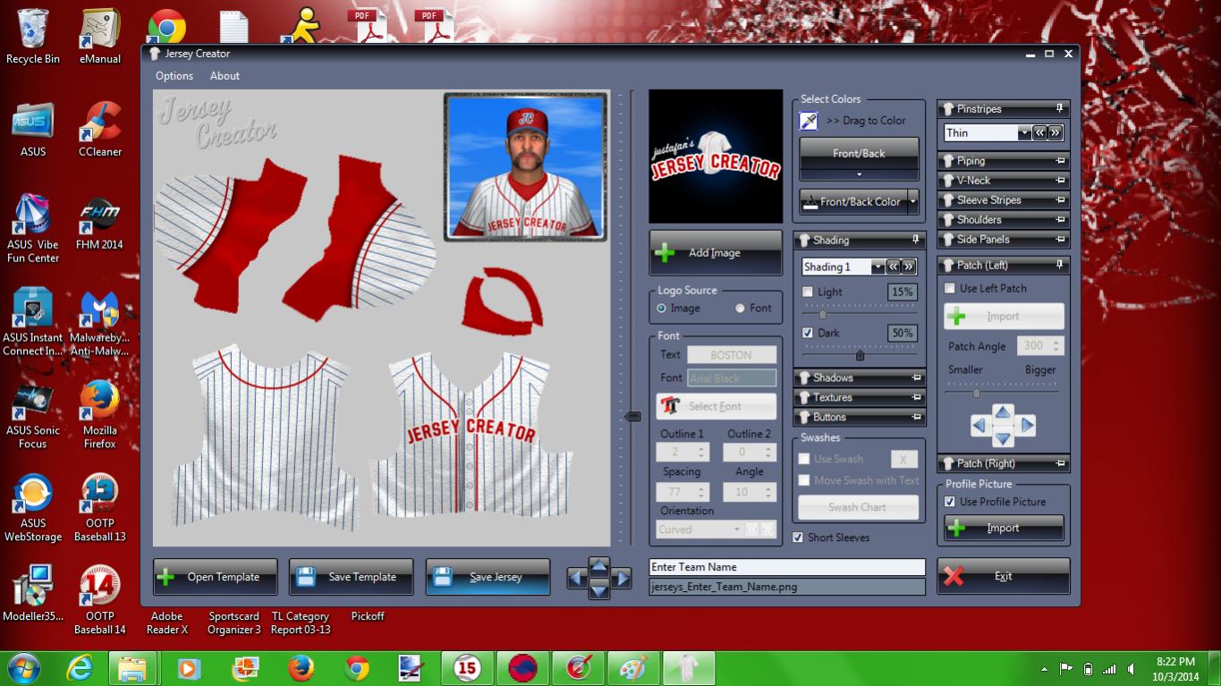Click the eyedropper color picker icon

pyautogui.click(x=809, y=121)
